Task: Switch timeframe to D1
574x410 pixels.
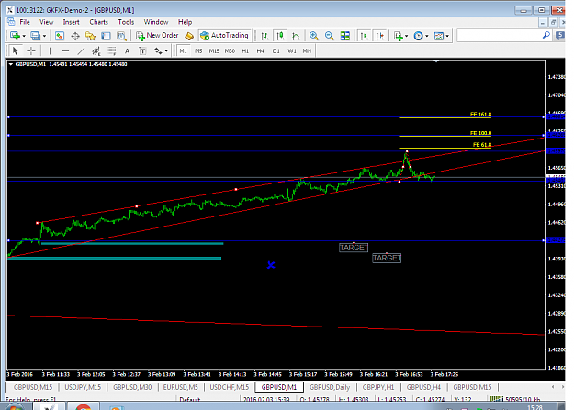Action: (276, 51)
